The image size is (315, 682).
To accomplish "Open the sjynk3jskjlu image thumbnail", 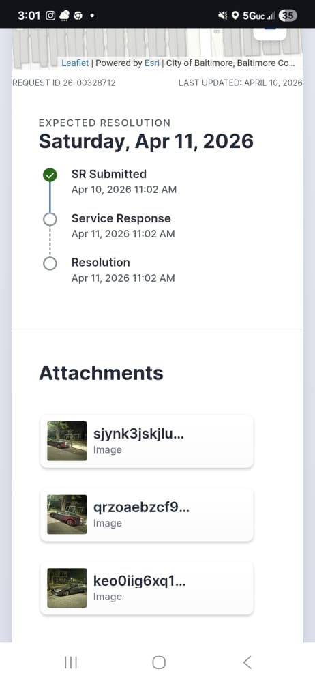I will [67, 441].
